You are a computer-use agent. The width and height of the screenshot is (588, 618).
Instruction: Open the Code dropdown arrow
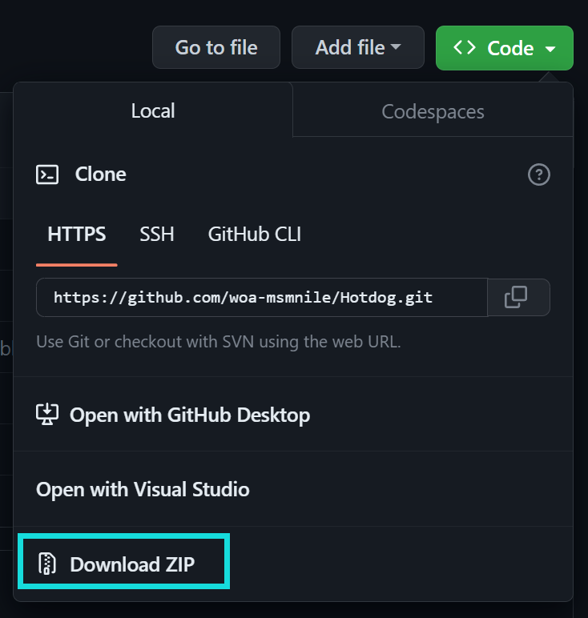pos(550,49)
